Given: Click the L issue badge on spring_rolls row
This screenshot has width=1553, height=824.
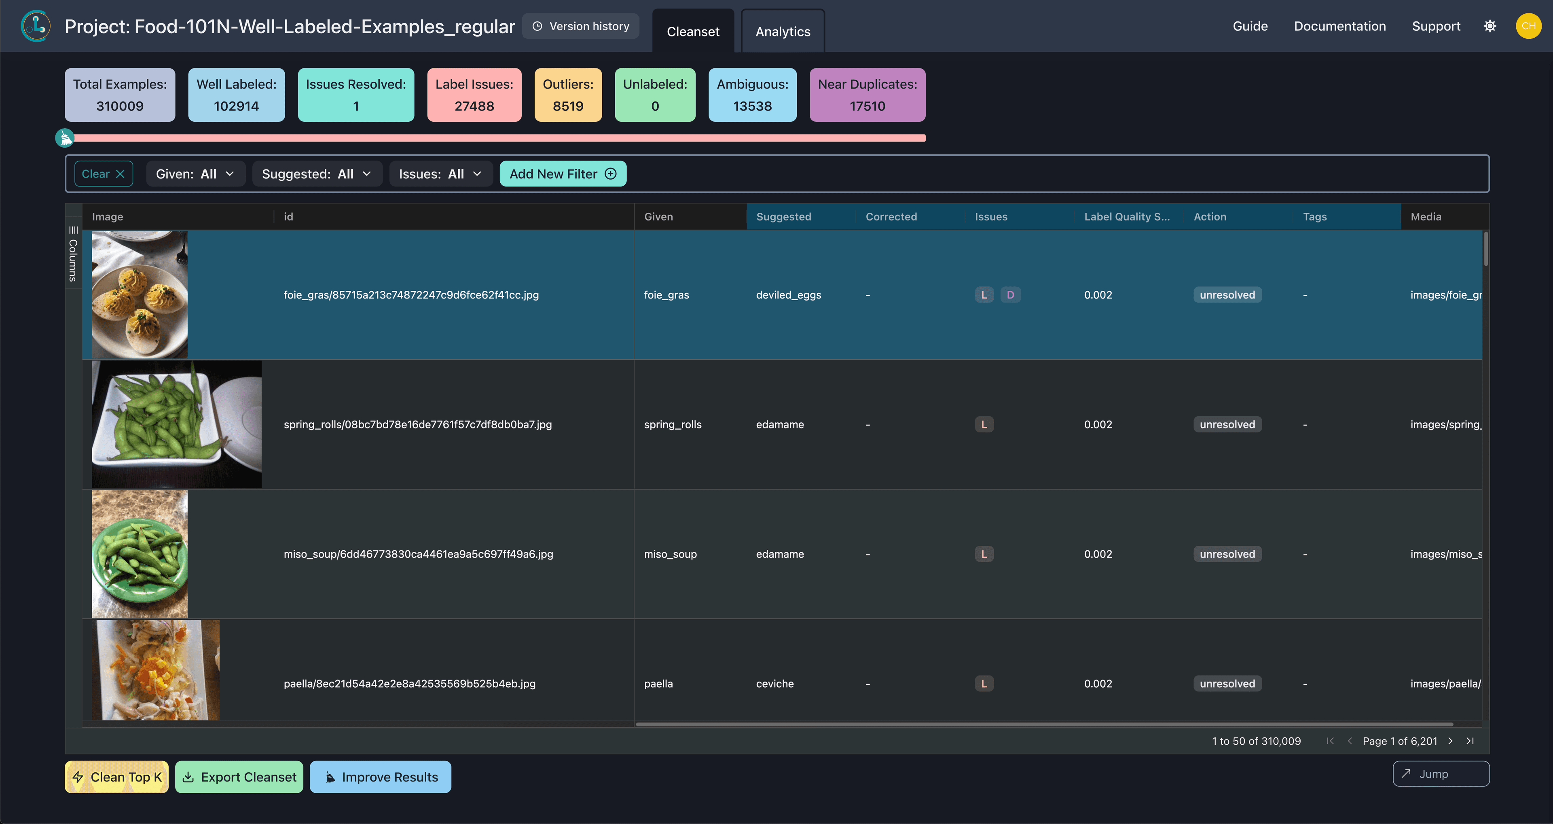Looking at the screenshot, I should [x=984, y=424].
